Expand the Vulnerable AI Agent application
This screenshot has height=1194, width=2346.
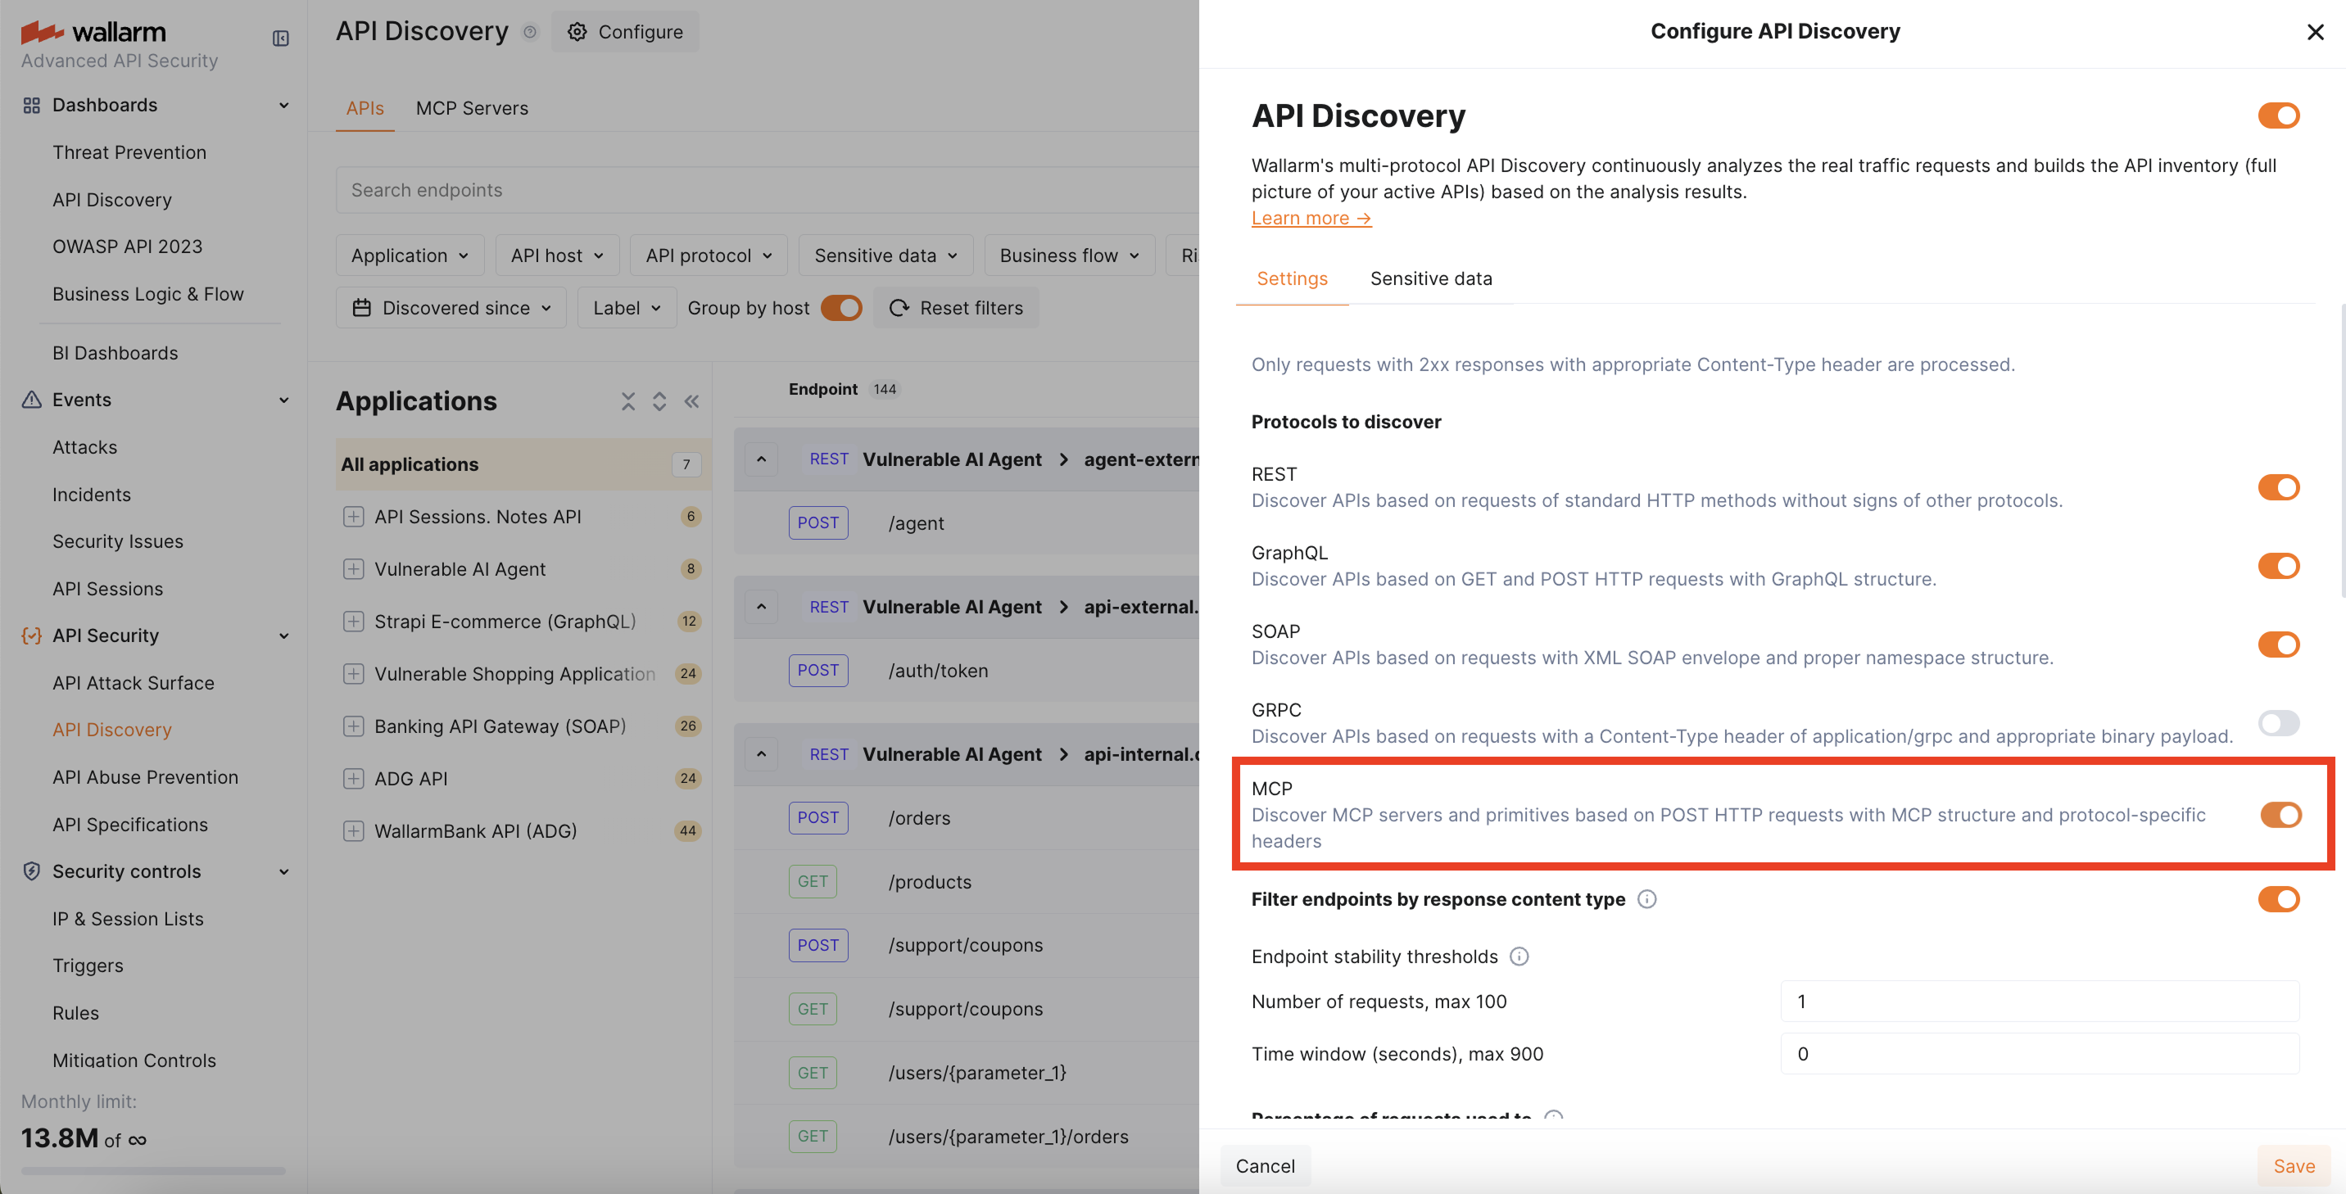[x=354, y=568]
